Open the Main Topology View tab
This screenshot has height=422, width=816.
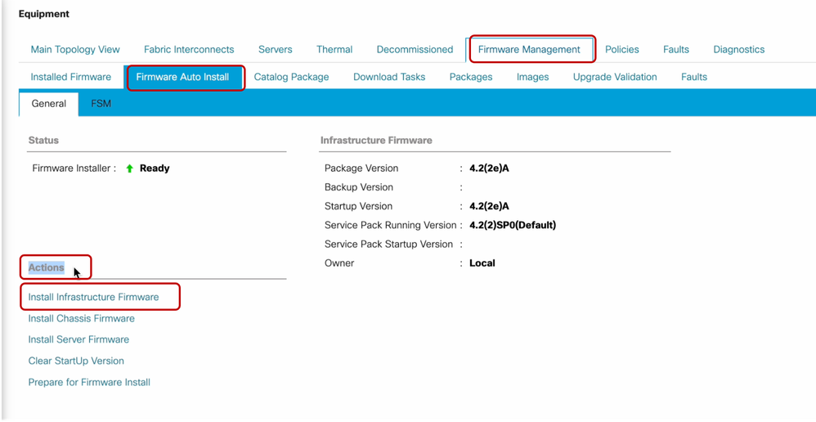click(x=75, y=49)
